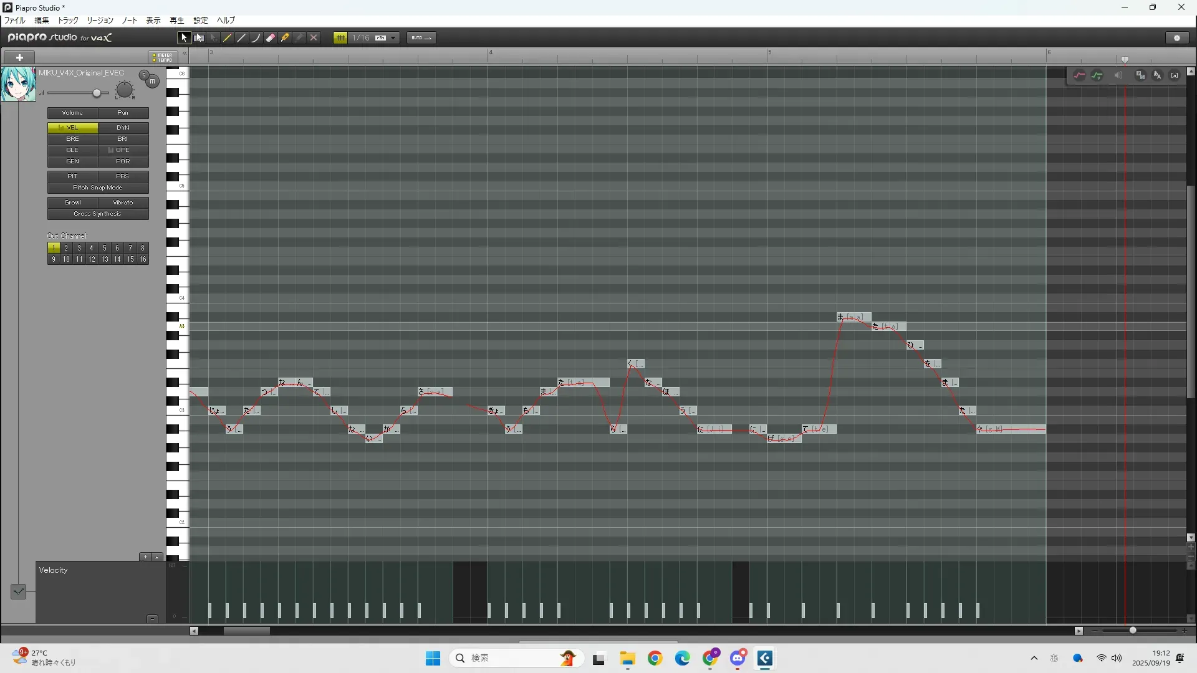Collapse the track panel with double-chevron

point(185,54)
